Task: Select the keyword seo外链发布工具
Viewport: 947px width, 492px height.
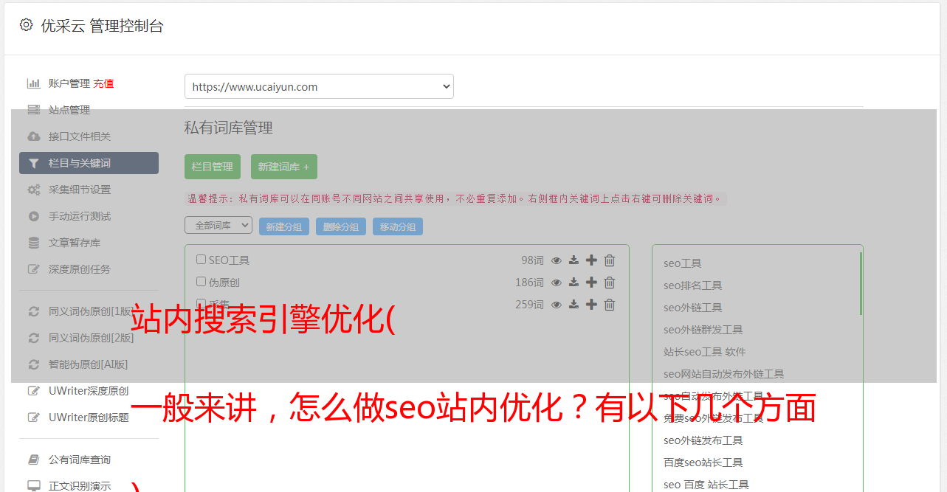Action: tap(703, 440)
